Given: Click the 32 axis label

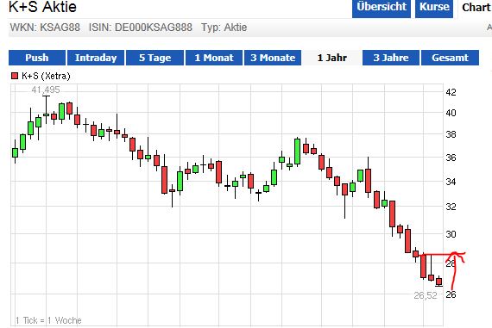Looking at the screenshot, I should [451, 207].
